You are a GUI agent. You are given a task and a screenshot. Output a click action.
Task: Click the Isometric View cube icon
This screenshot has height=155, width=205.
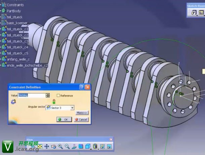[88, 146]
